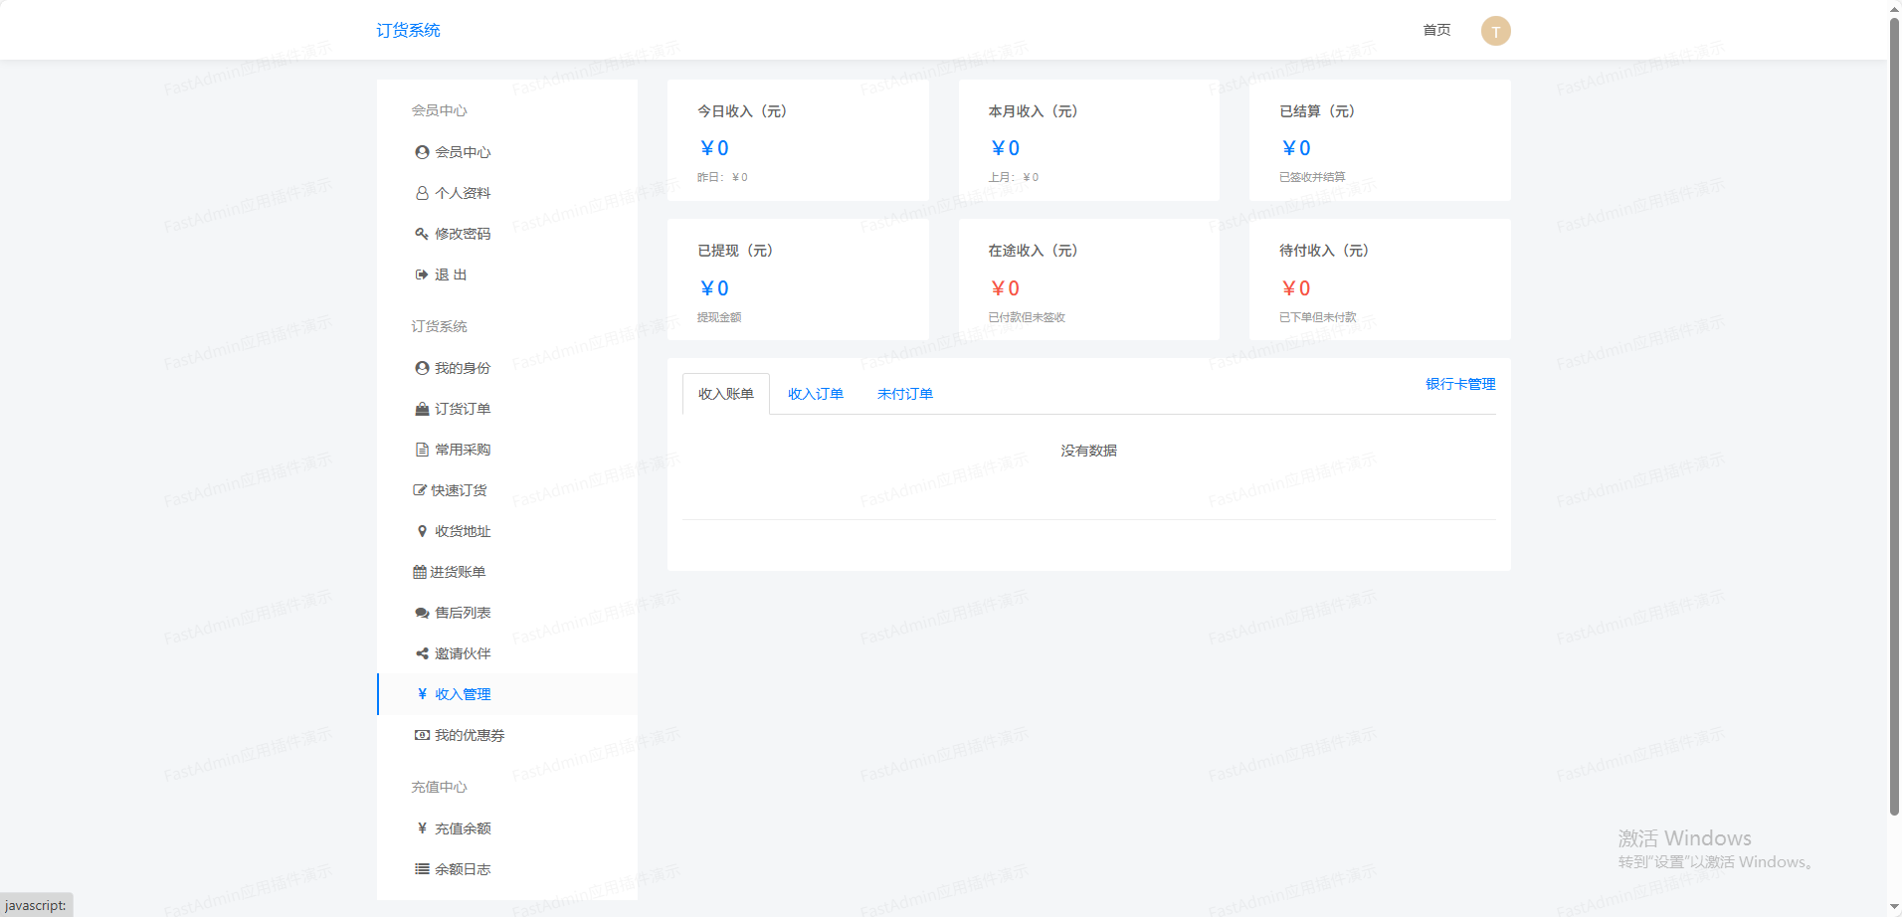Click the map pin icon for 收货地址
The height and width of the screenshot is (917, 1902).
(422, 531)
